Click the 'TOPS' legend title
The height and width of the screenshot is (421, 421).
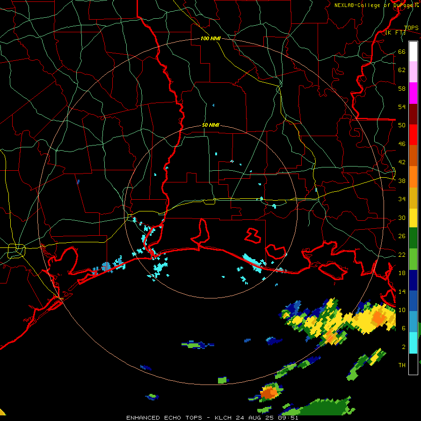coord(411,28)
